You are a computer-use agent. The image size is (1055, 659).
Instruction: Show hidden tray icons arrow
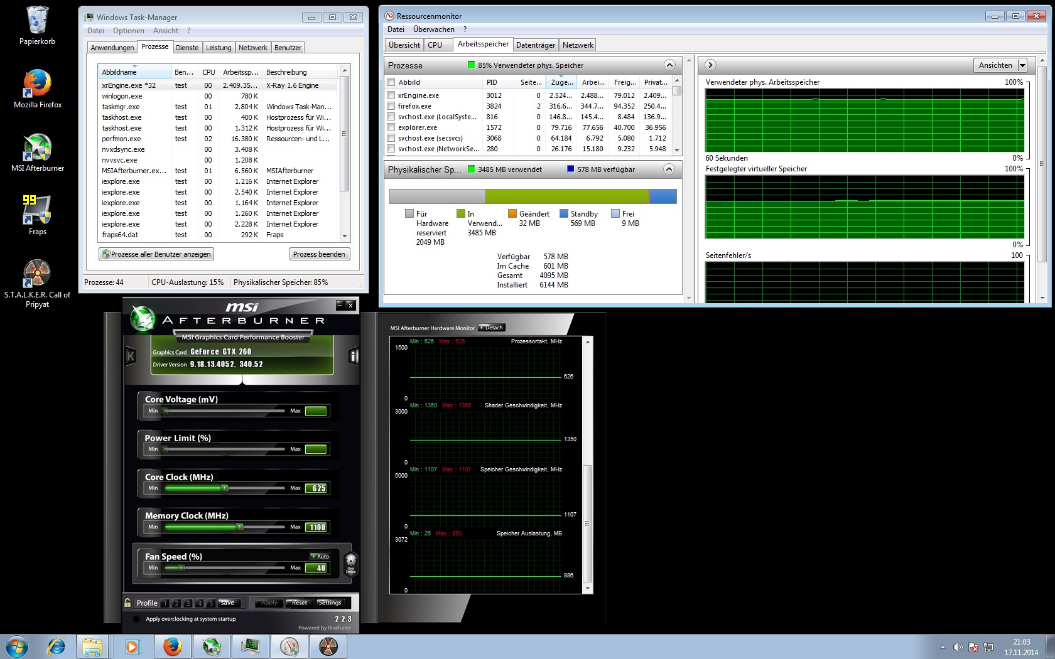[943, 647]
